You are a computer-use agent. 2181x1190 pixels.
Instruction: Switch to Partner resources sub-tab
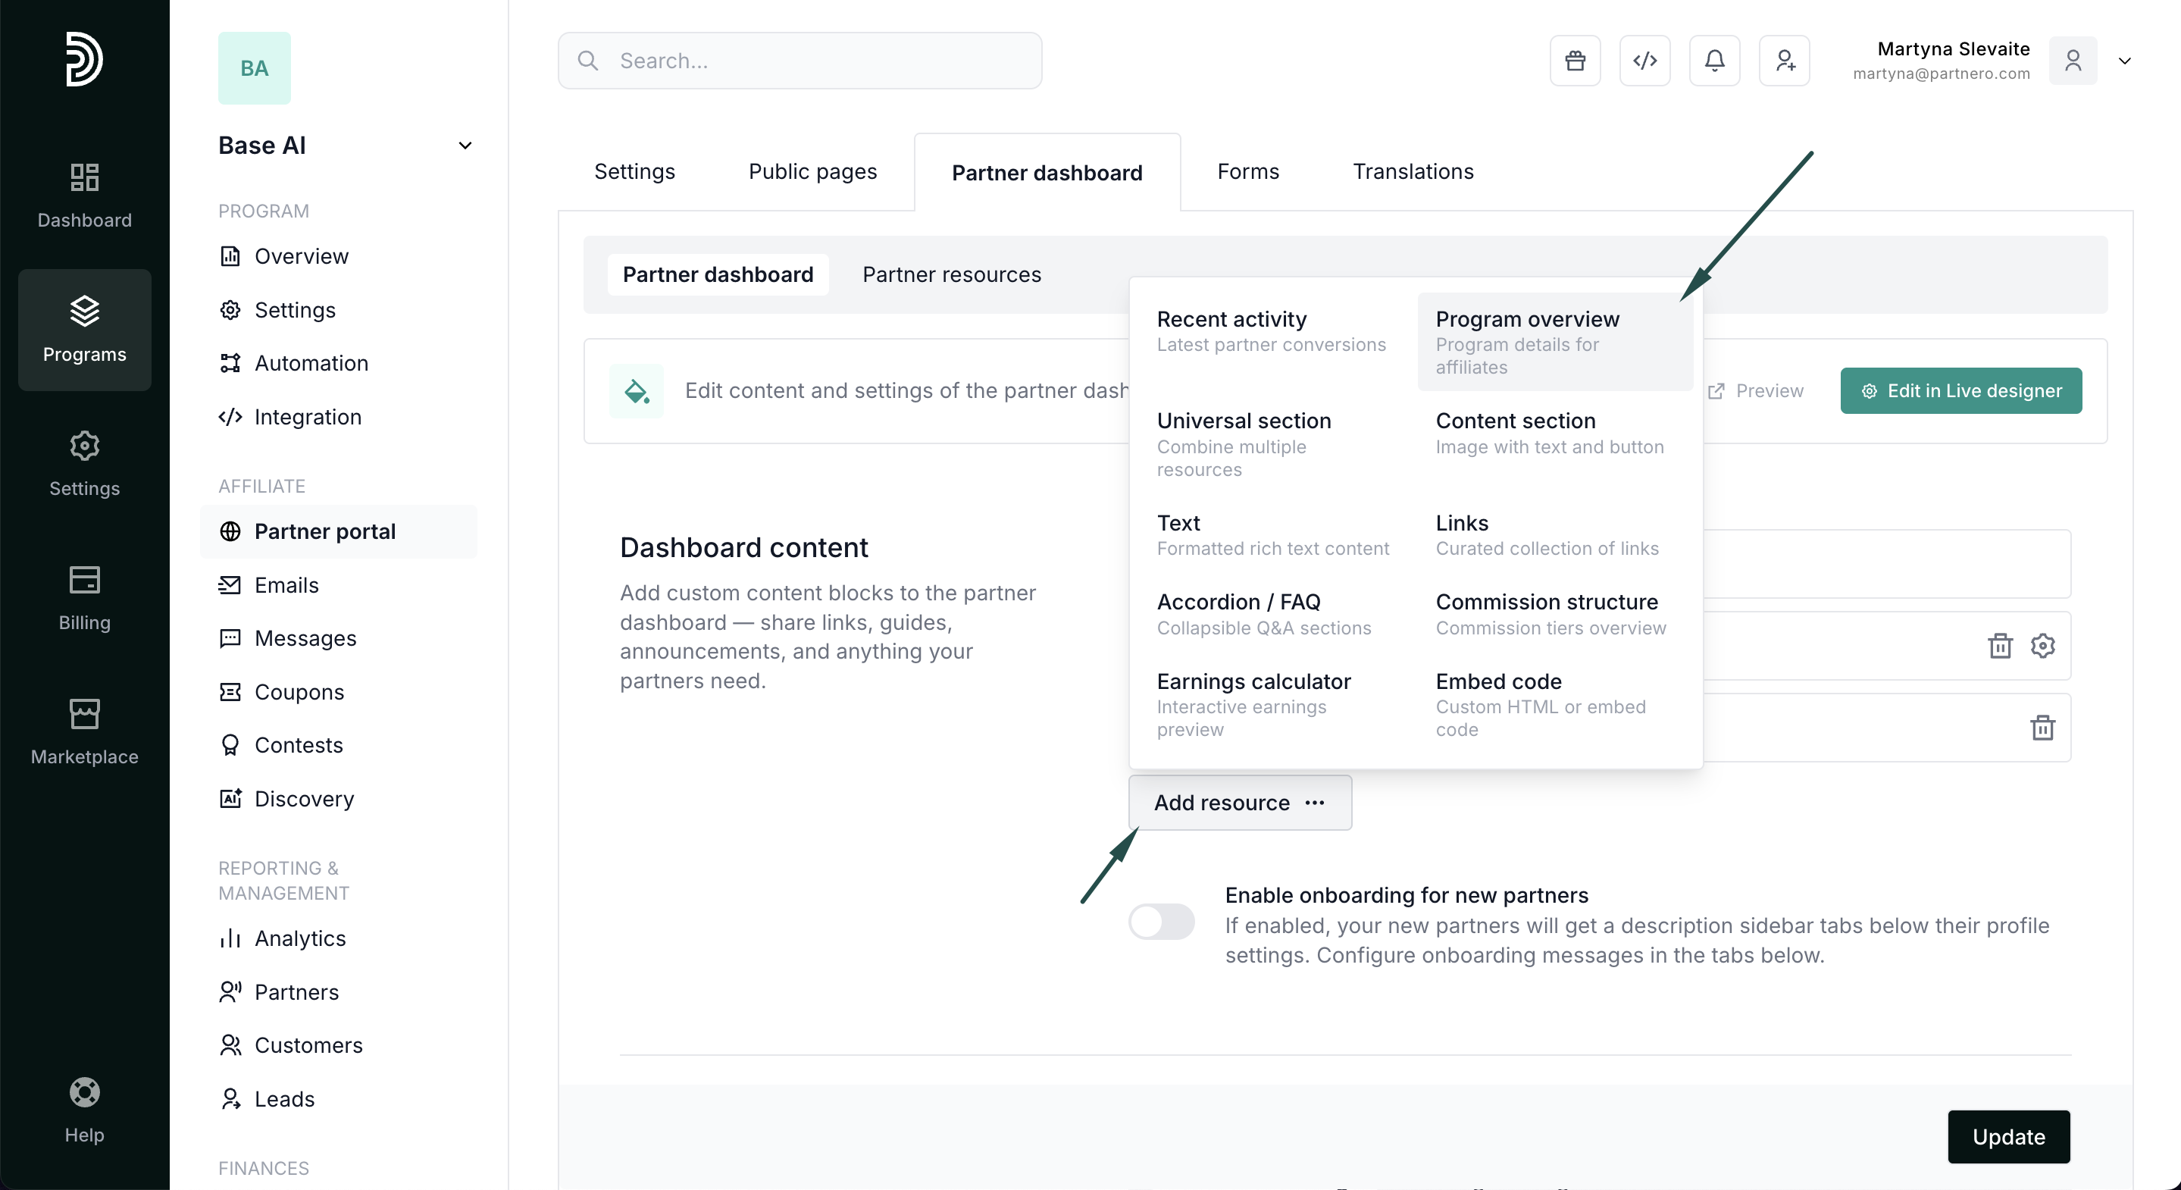[952, 274]
